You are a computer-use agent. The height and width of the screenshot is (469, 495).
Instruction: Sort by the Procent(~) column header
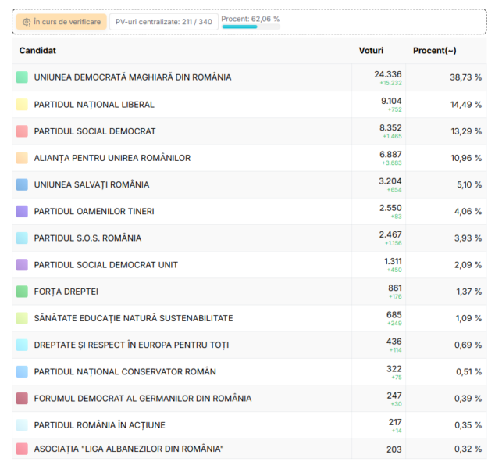point(435,51)
